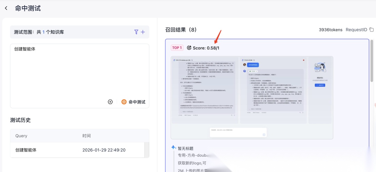
Task: Copy RequestID with the copy icon
Action: 371,30
